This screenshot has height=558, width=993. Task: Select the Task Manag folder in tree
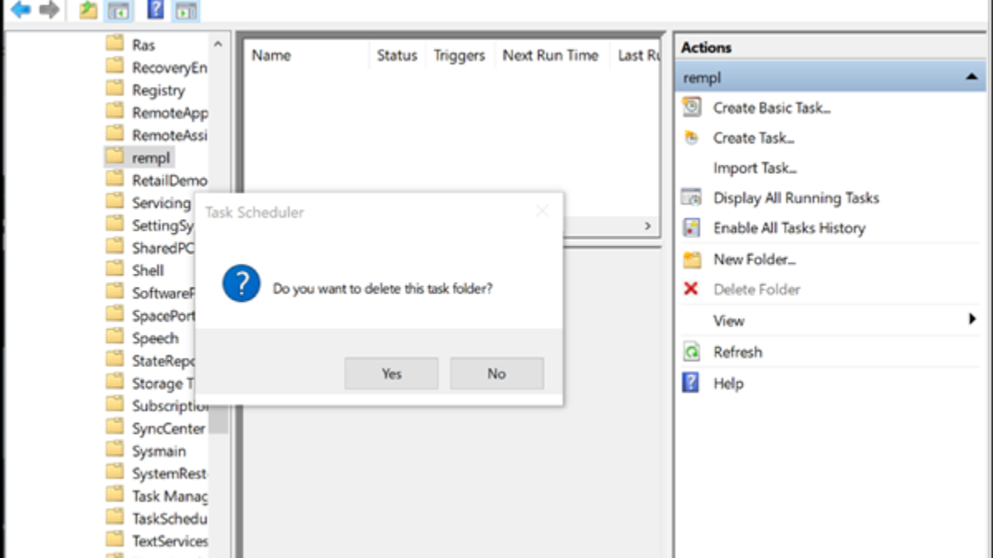click(170, 496)
